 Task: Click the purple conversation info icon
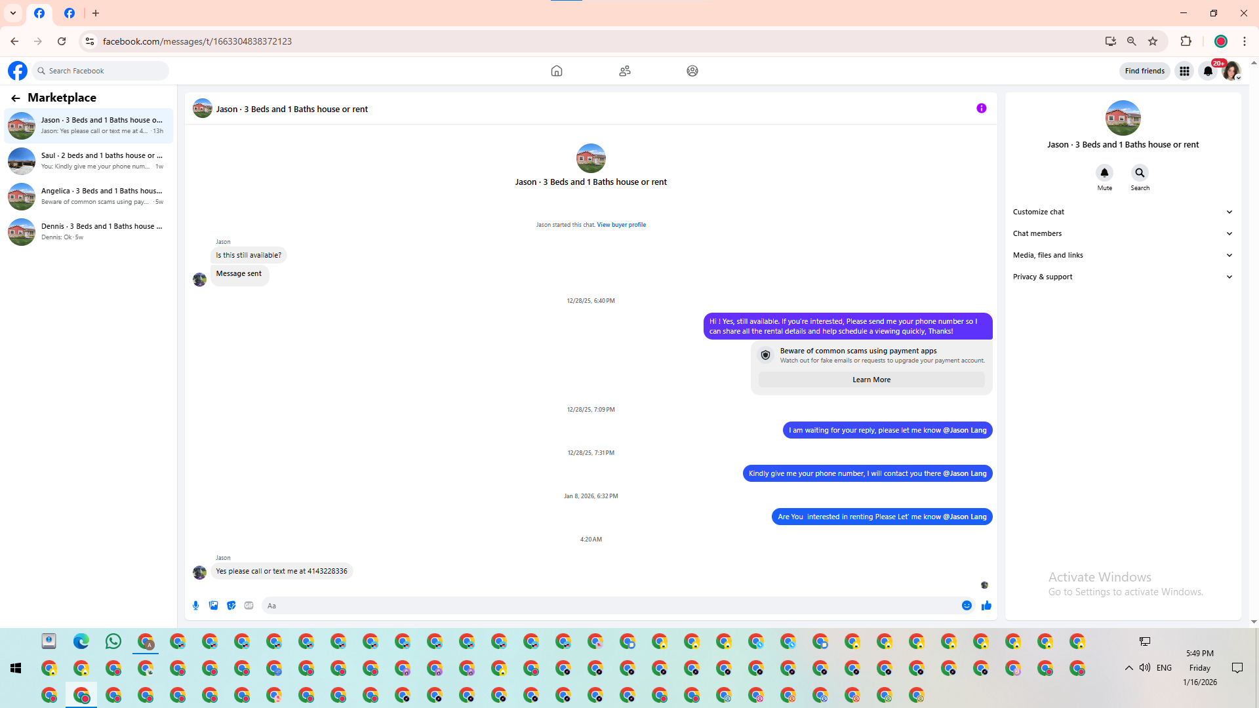[x=981, y=109]
